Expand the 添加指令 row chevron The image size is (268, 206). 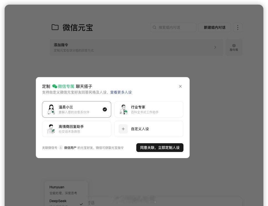(215, 47)
